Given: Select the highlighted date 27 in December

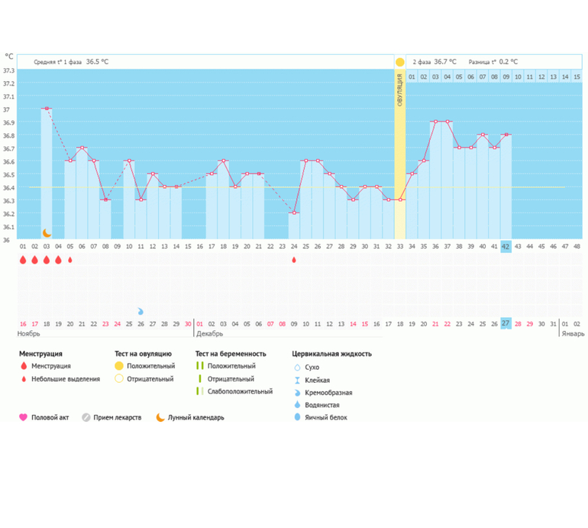Looking at the screenshot, I should pyautogui.click(x=506, y=323).
